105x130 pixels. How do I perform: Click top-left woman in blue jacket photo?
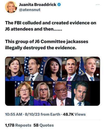pyautogui.click(x=15, y=69)
